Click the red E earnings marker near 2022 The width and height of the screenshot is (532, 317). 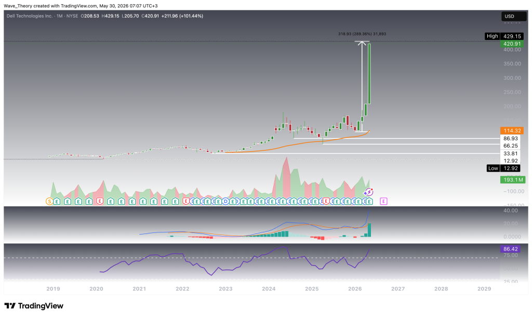pyautogui.click(x=186, y=201)
